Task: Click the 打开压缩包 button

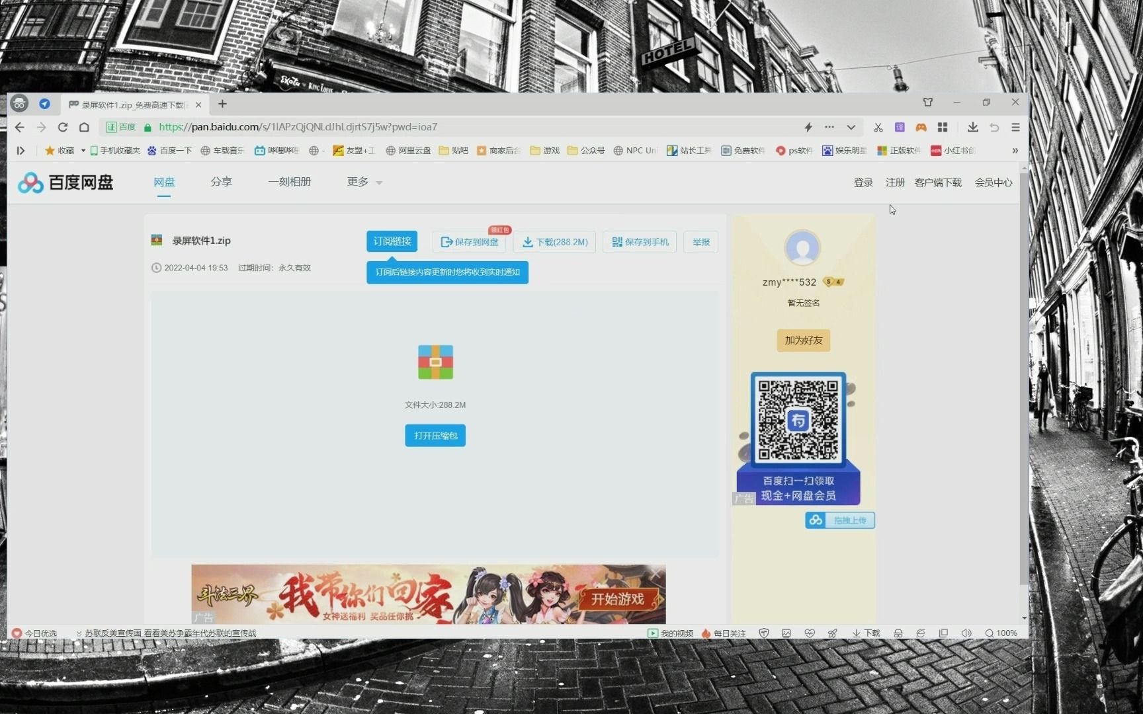Action: (435, 436)
